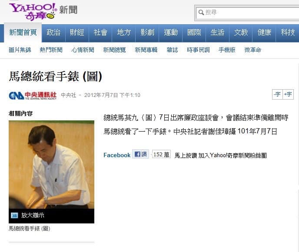
Task: Open the 時事民調 link
Action: point(198,50)
